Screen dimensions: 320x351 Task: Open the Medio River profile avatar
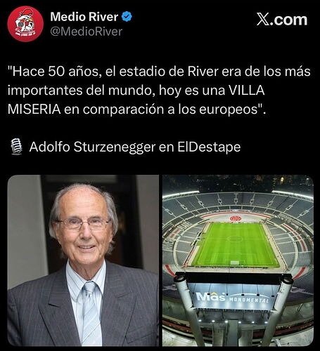(x=25, y=24)
